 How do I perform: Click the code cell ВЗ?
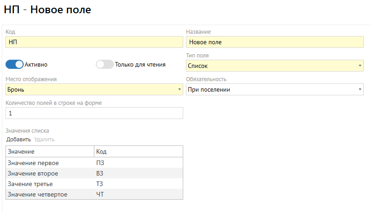click(x=138, y=173)
